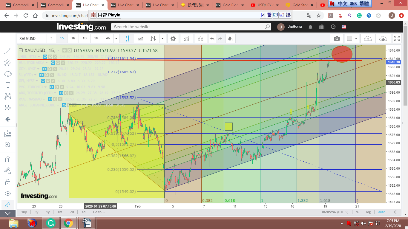Toggle visibility eye for GDX, NYSE

pos(44,69)
